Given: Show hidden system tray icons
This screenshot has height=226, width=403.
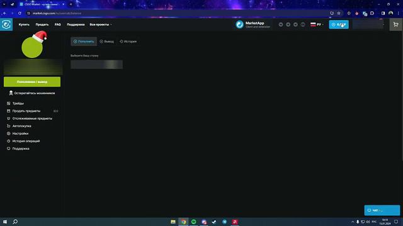Looking at the screenshot, I should (353, 222).
